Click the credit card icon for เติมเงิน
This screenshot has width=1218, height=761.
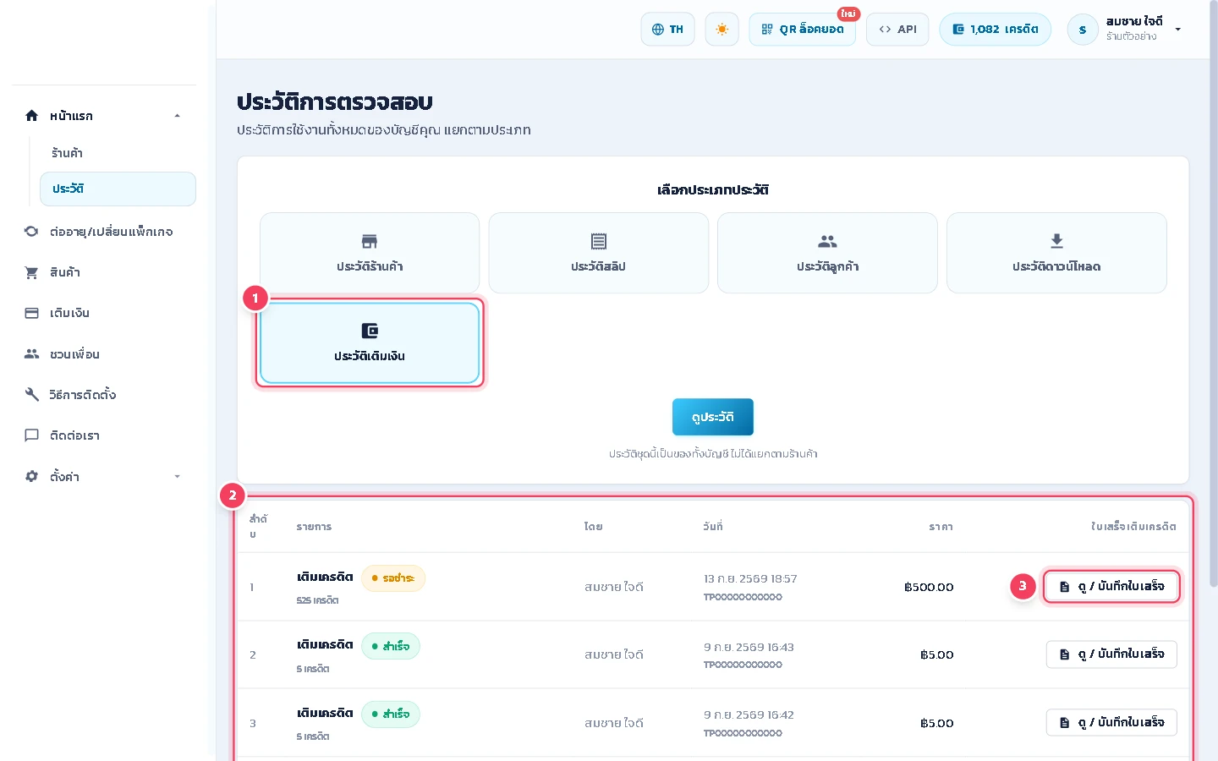coord(31,313)
